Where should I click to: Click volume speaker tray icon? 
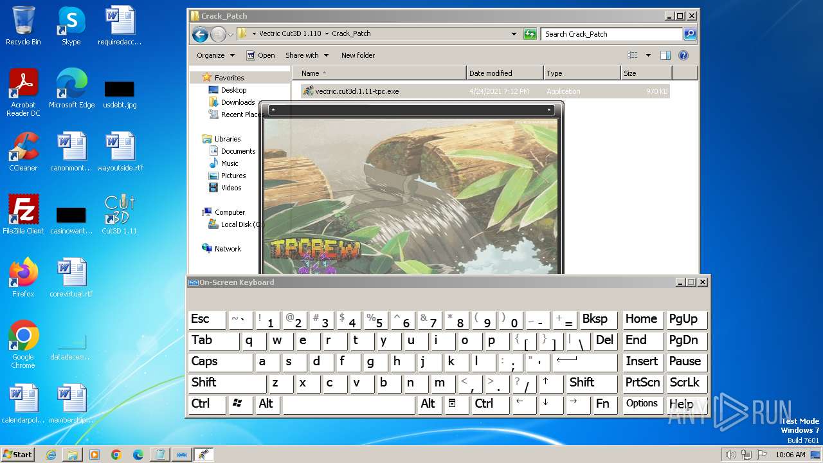tap(730, 455)
